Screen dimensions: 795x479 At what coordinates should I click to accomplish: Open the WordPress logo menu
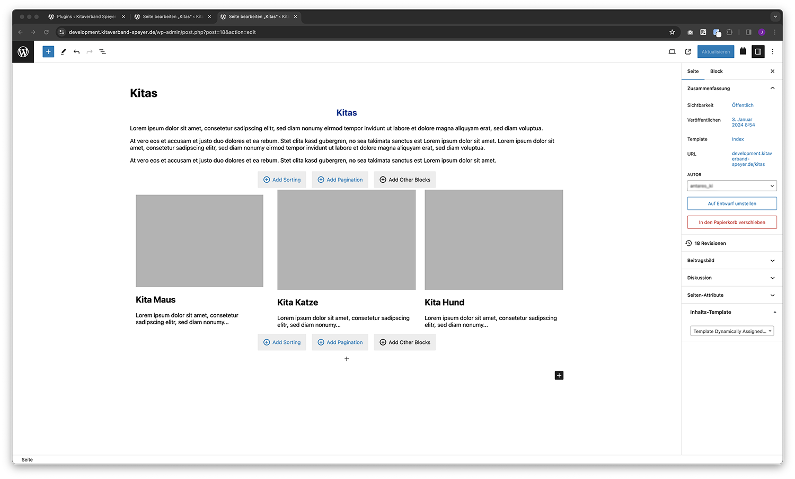[x=23, y=52]
